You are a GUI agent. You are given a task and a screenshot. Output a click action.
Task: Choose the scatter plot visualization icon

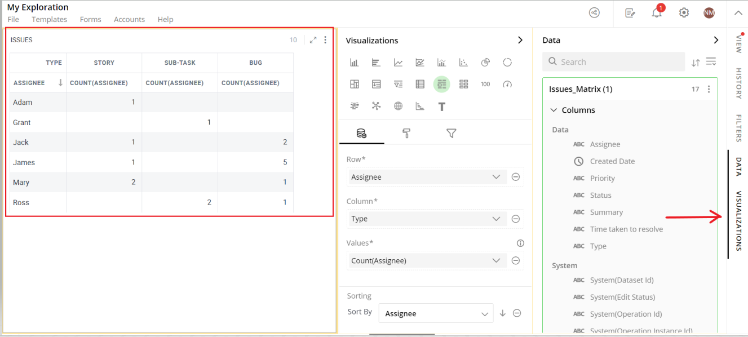point(463,63)
